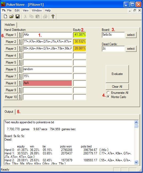
Task: Click the Player 3 button
Action: tap(11, 49)
